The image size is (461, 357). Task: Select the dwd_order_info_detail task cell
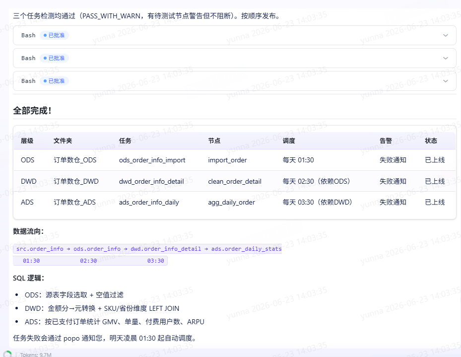point(151,181)
